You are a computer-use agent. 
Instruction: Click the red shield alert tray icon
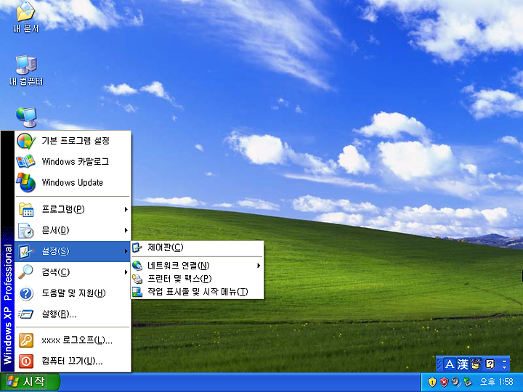pos(444,382)
